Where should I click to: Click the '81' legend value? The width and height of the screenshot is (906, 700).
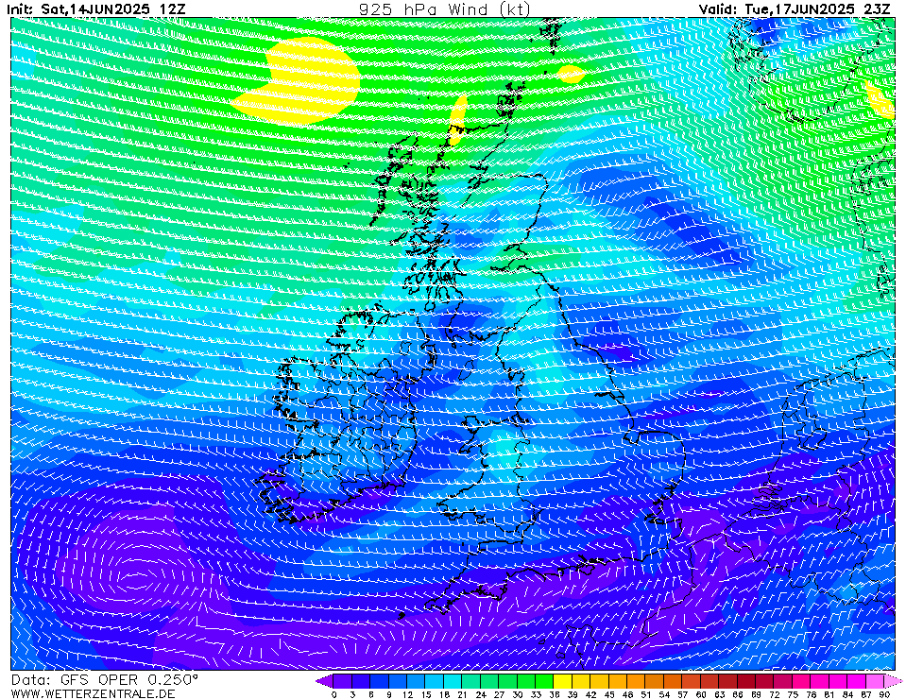(x=829, y=694)
